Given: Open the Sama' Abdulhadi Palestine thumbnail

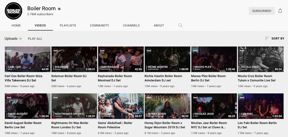Looking at the screenshot, I should [121, 106].
